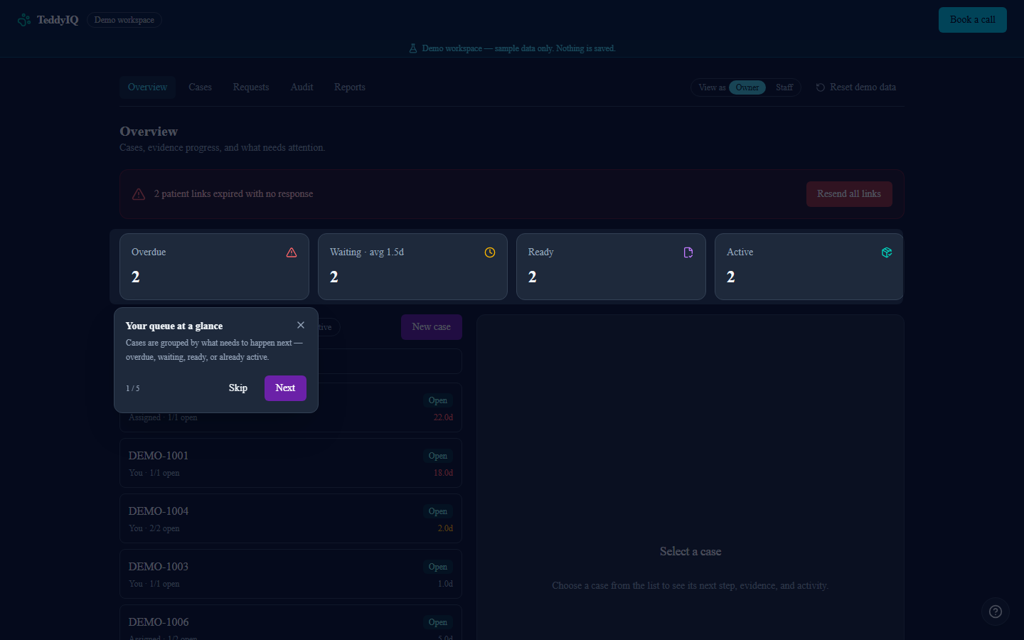Click the Book a call button

(x=973, y=20)
